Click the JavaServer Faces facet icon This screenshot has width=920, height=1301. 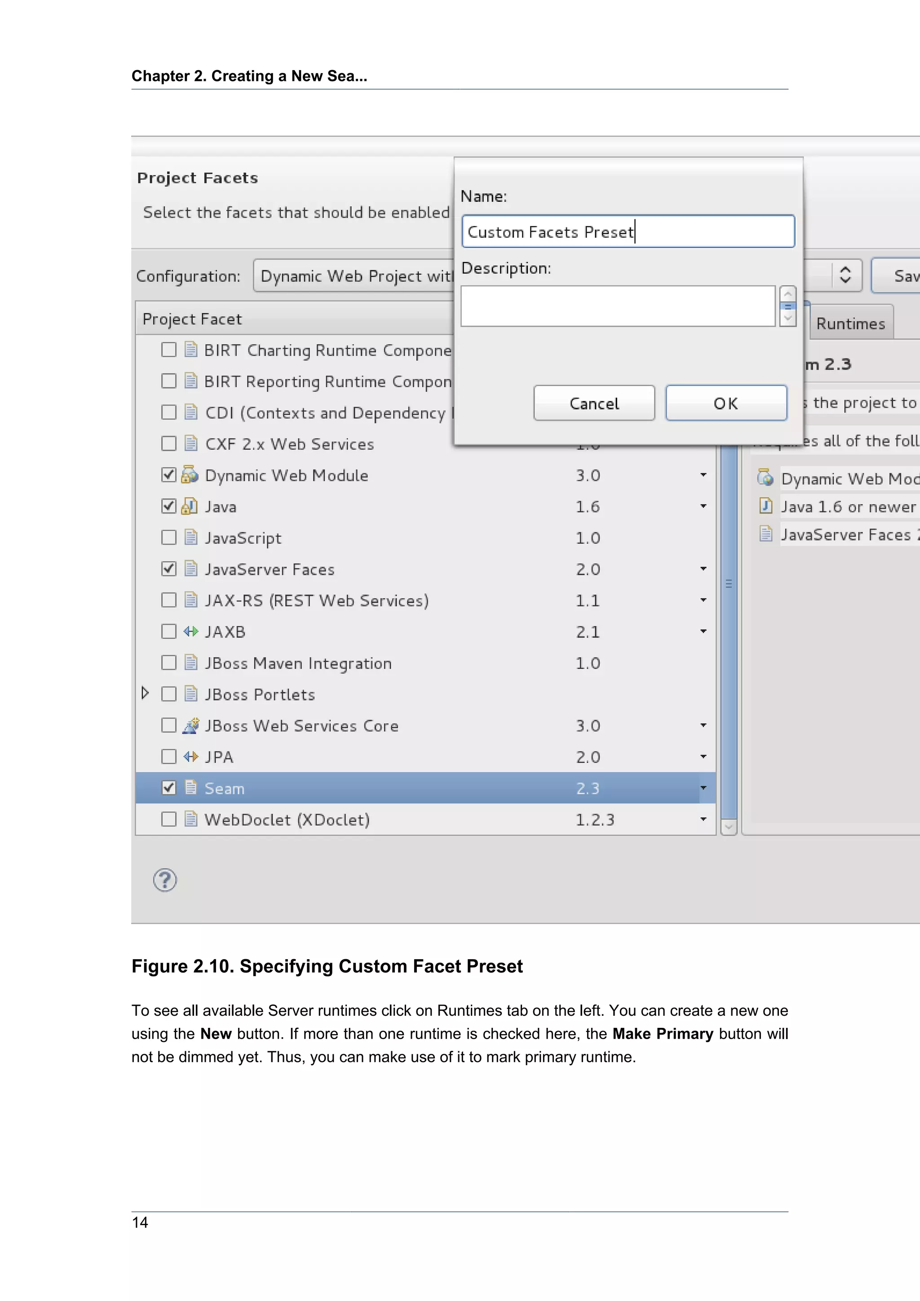pos(191,568)
